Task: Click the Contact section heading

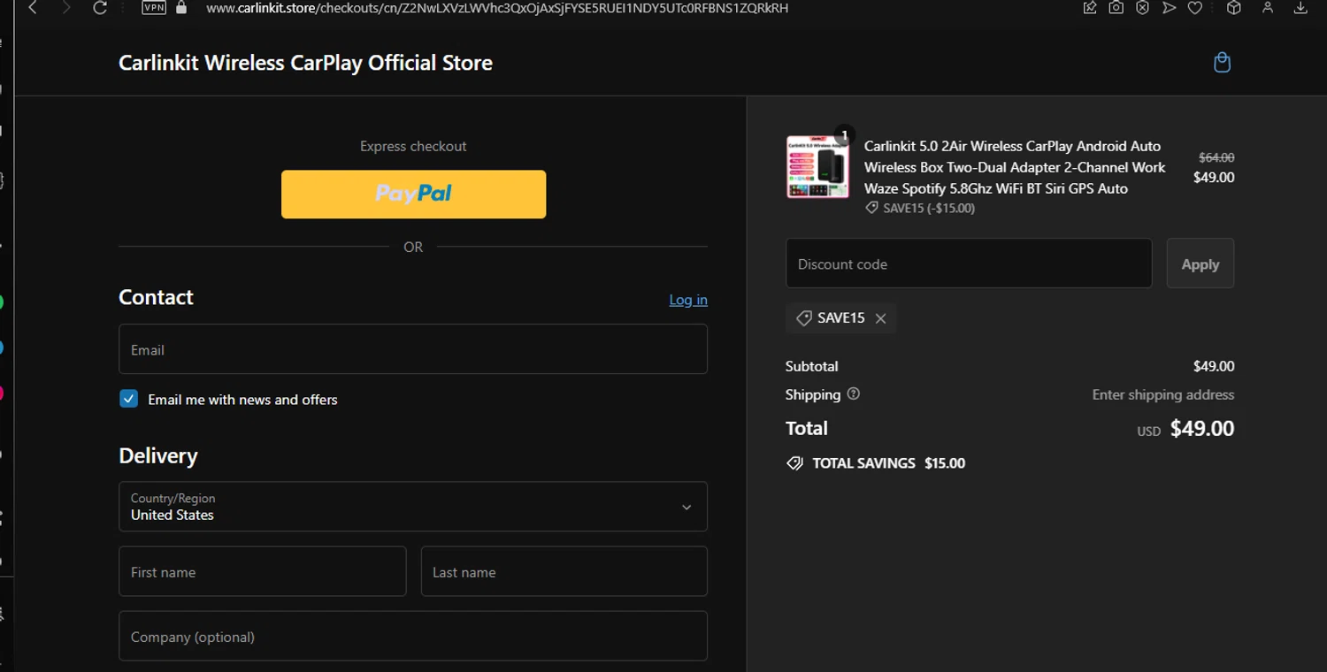Action: pyautogui.click(x=156, y=297)
